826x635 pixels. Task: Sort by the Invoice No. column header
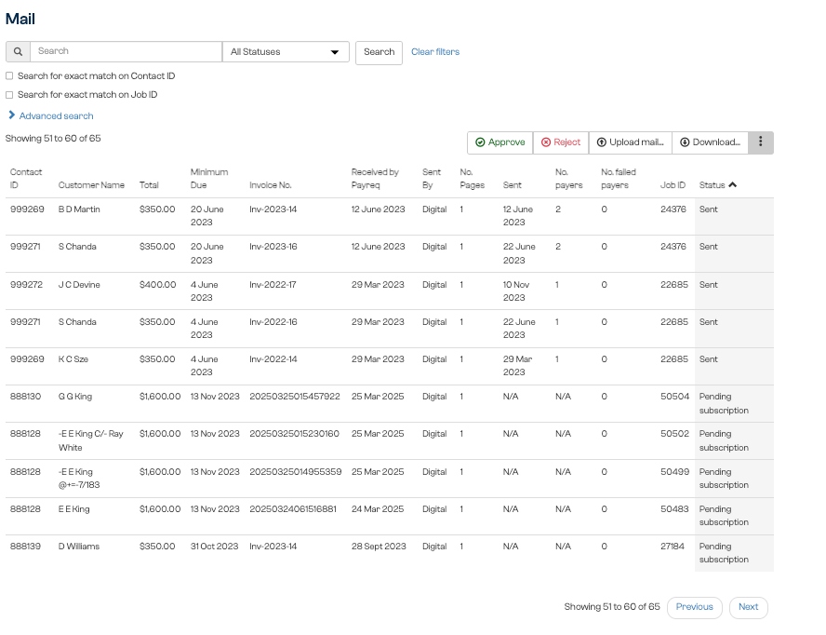pyautogui.click(x=271, y=185)
